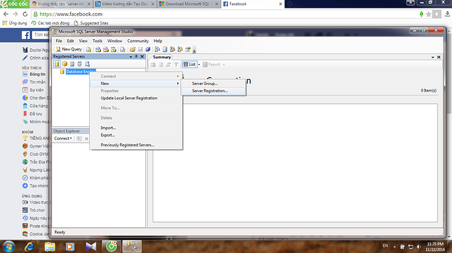Open the Connect dropdown in Object Explorer
Viewport: 452px width, 253px height.
click(63, 139)
